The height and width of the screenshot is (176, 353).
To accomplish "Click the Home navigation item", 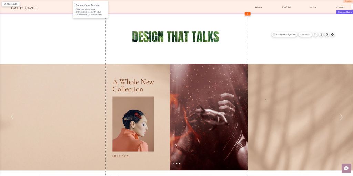I will [x=259, y=7].
